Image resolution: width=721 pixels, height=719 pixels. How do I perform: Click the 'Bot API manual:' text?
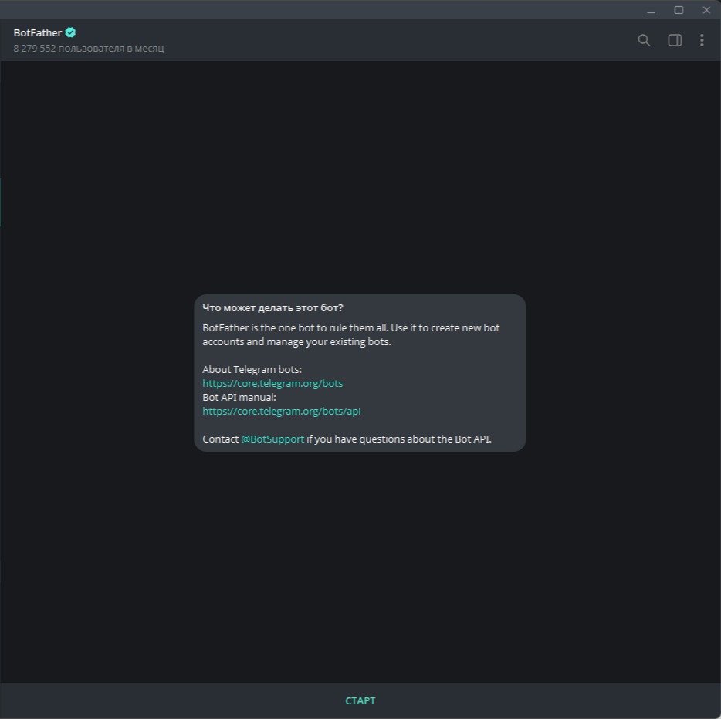coord(239,397)
